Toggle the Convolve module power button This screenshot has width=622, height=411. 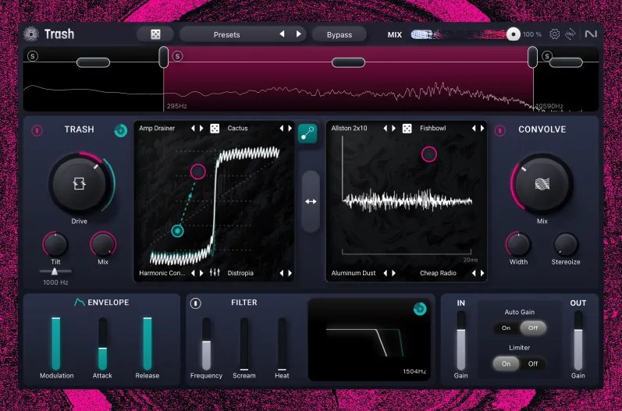tap(499, 130)
